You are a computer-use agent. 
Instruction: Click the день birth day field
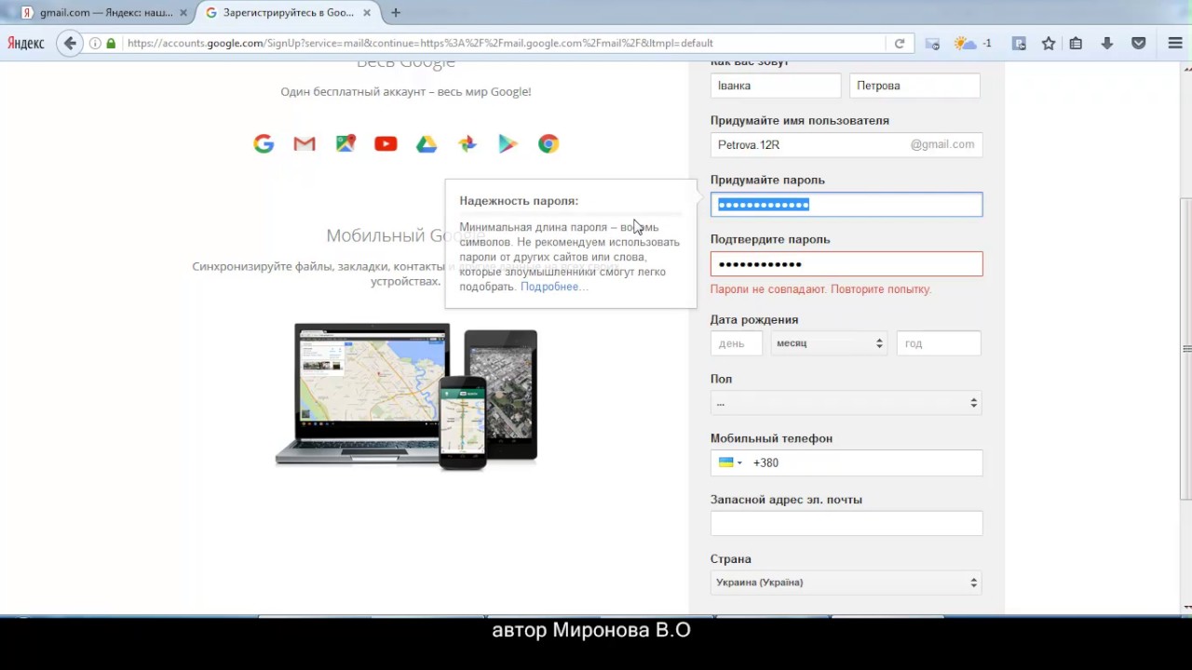tap(737, 343)
